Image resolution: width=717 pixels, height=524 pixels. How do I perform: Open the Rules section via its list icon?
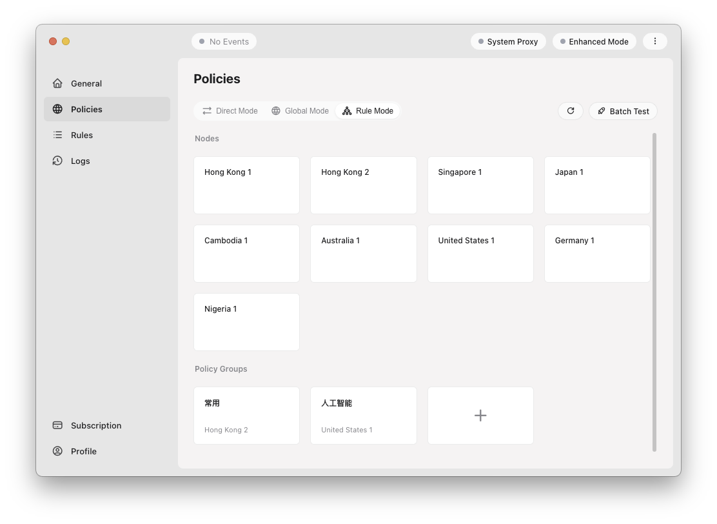click(x=57, y=135)
